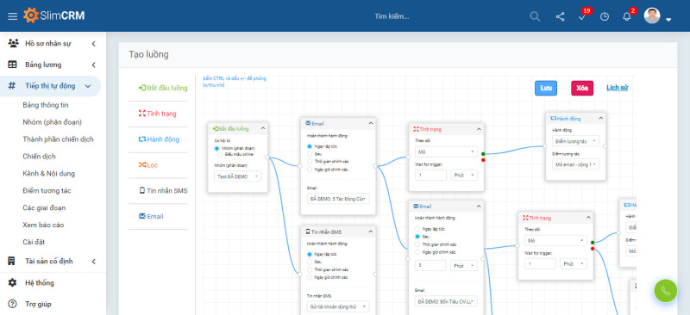Select Ngay lập tức in lower Email node

[x=417, y=229]
